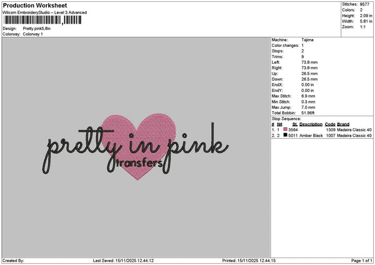The width and height of the screenshot is (375, 265).
Task: Click design name 'Pretty pink5,8in'
Action: [x=37, y=29]
